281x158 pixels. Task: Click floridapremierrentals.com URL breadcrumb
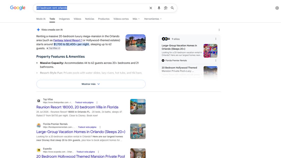point(59,127)
